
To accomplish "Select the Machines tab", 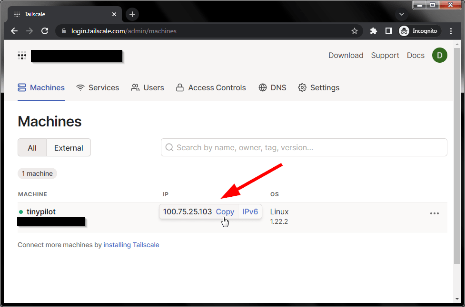I will tap(41, 87).
